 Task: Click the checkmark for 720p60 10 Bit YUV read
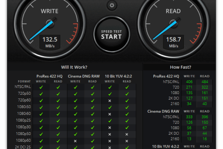pos(127,100)
